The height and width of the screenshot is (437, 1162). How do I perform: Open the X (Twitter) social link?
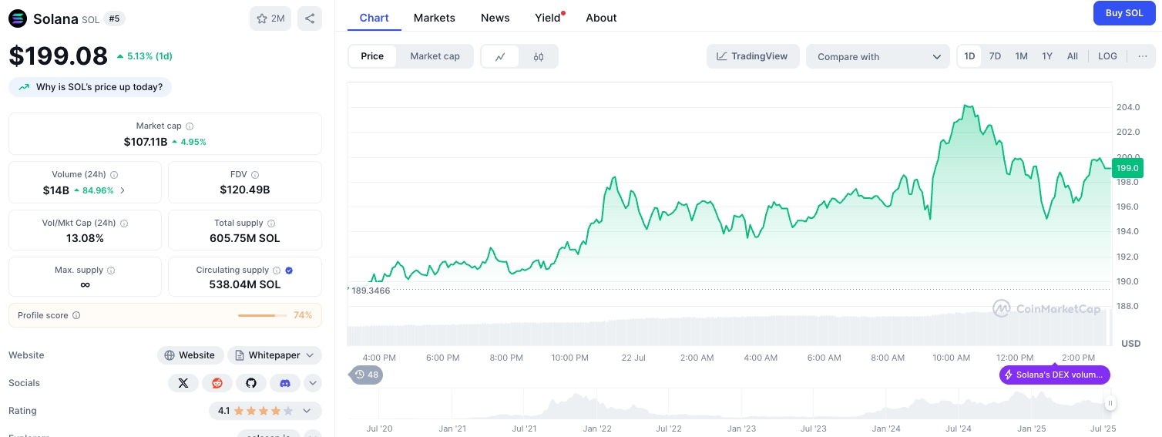183,383
